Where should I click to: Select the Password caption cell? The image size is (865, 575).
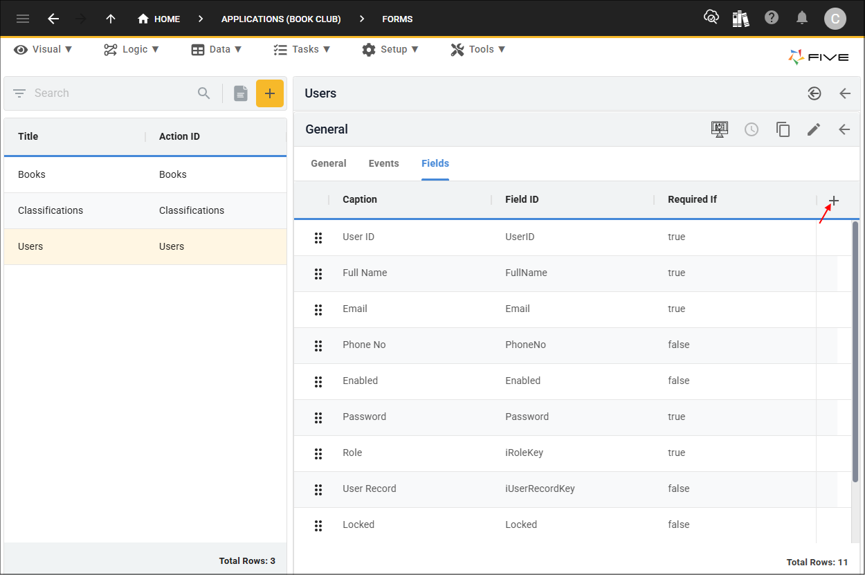pyautogui.click(x=365, y=417)
